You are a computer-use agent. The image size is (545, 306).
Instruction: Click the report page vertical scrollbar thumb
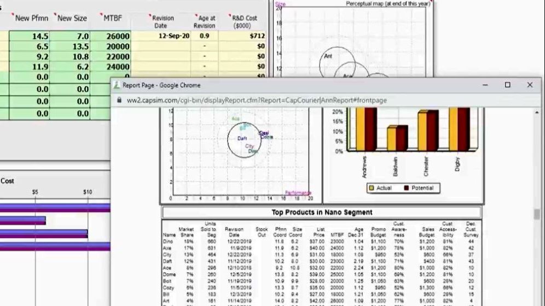pos(537,214)
